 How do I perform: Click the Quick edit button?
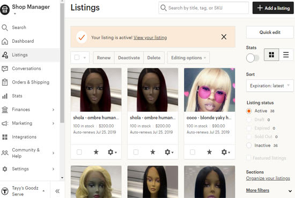point(270,32)
